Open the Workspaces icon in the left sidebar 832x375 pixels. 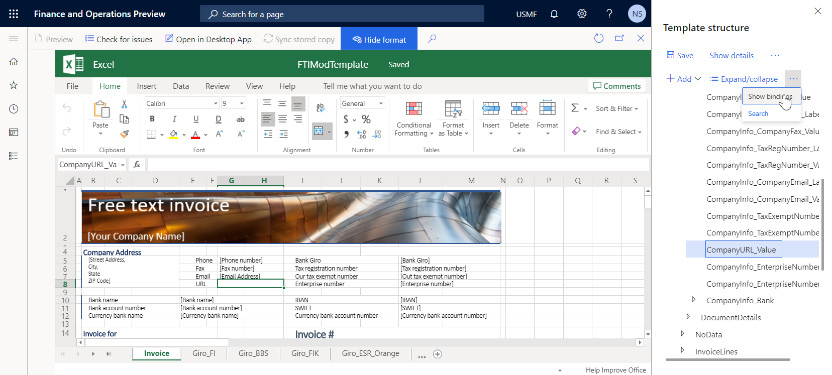(14, 133)
